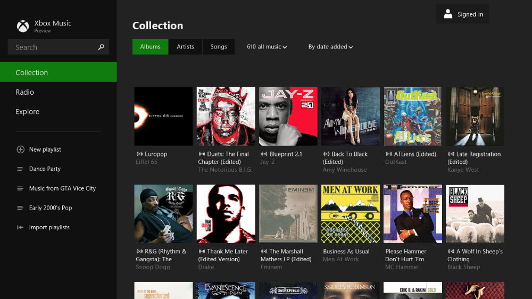Viewport: 532px width, 299px height.
Task: Click The Notorious B.I.G. artist name
Action: tap(225, 170)
